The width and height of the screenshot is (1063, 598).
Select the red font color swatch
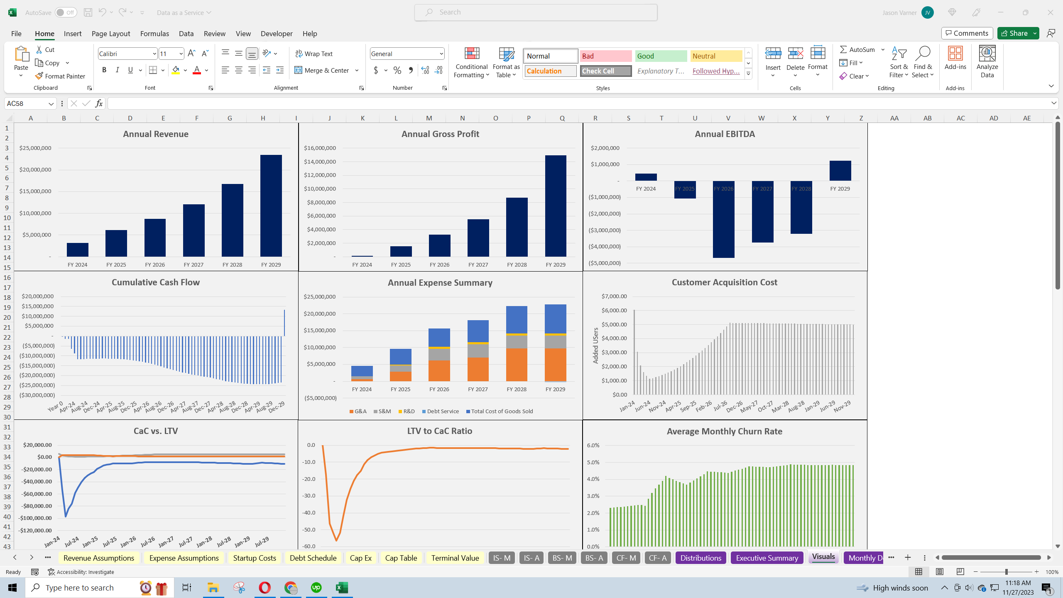click(196, 73)
